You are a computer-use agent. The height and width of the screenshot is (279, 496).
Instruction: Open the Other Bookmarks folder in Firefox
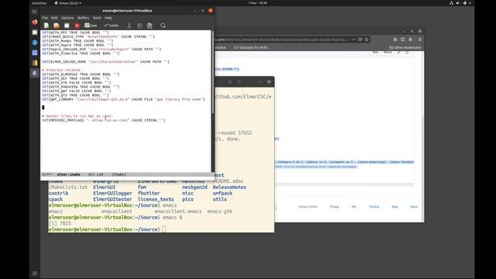click(x=405, y=47)
